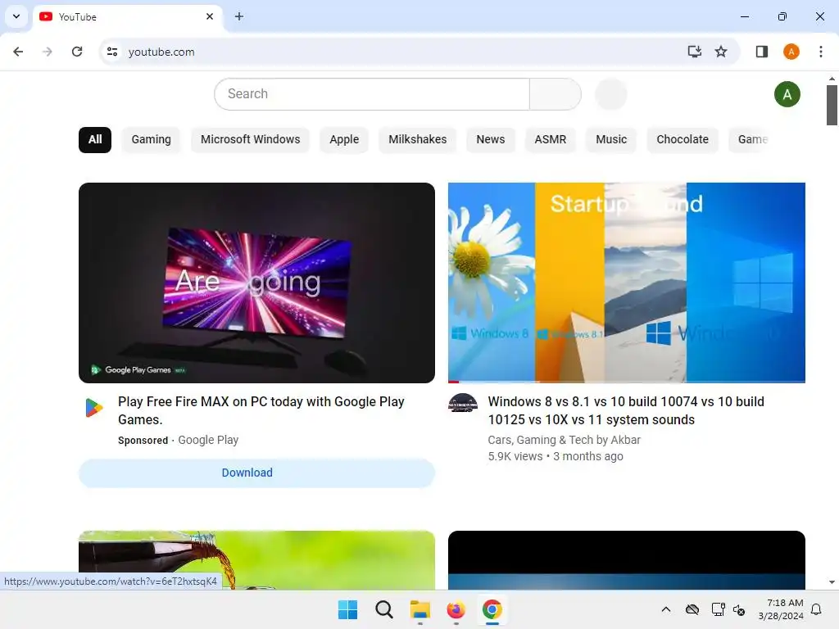Click the Google Play logo beside ad title

pos(94,408)
